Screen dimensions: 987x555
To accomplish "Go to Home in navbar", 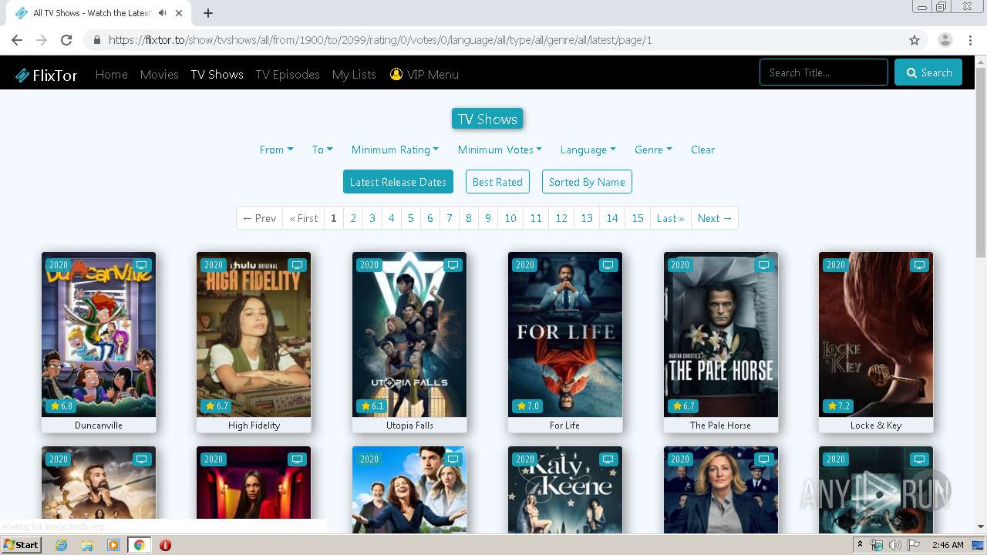I will [112, 74].
